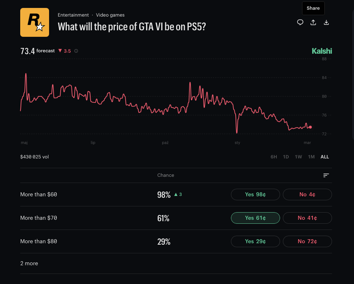Select Yes 61¢ for More than $70

255,218
